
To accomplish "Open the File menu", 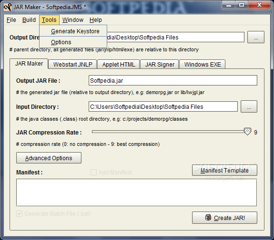I will coord(11,20).
